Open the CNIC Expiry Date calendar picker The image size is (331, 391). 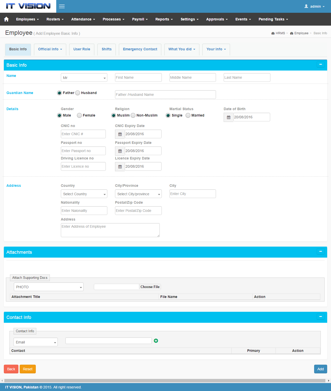click(x=120, y=134)
